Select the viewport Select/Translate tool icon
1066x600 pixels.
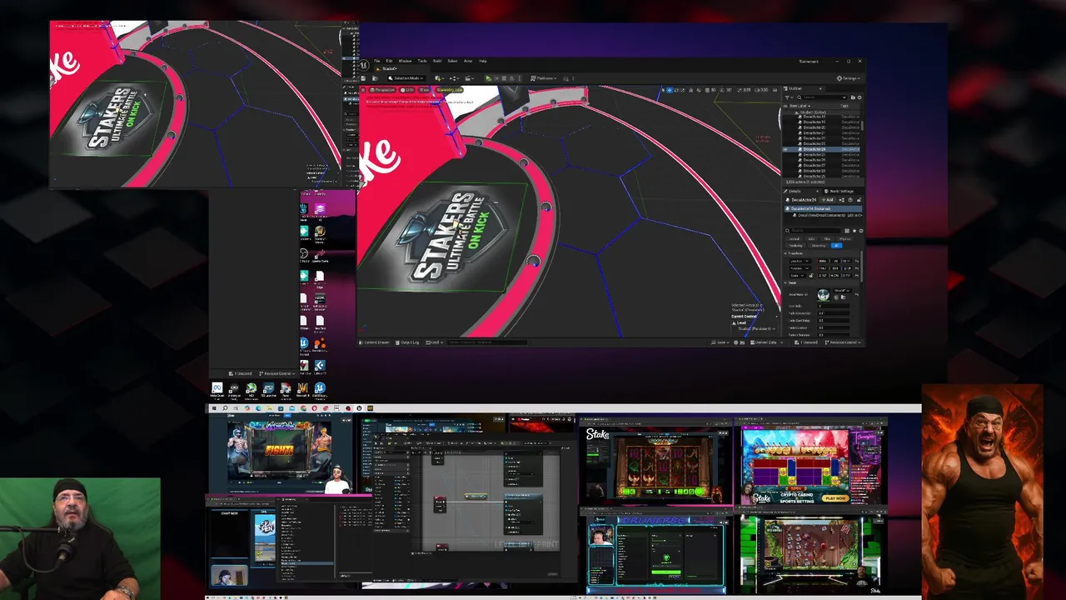(x=670, y=90)
